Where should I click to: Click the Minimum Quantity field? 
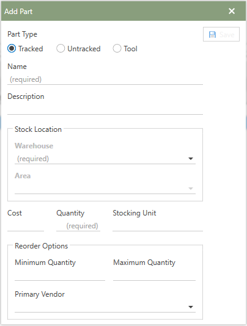[60, 275]
